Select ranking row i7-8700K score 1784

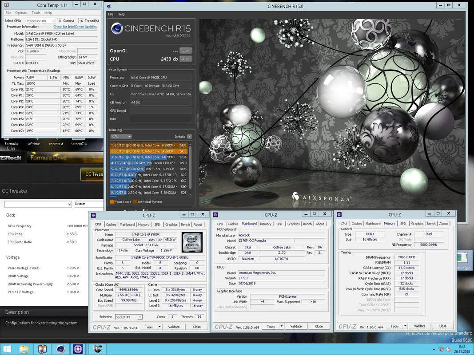pos(149,157)
